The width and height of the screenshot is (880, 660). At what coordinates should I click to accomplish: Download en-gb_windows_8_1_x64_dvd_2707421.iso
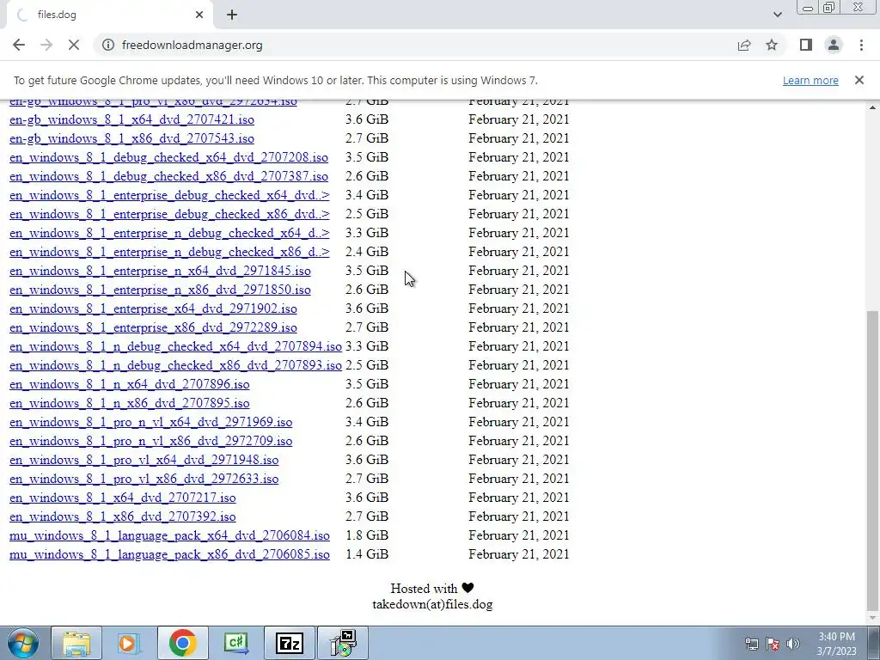click(131, 119)
